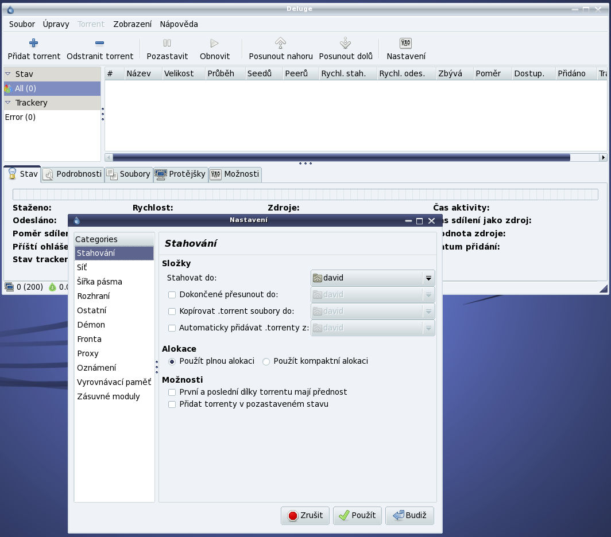Switch to the Soubory tab
This screenshot has height=537, width=611.
[x=129, y=174]
